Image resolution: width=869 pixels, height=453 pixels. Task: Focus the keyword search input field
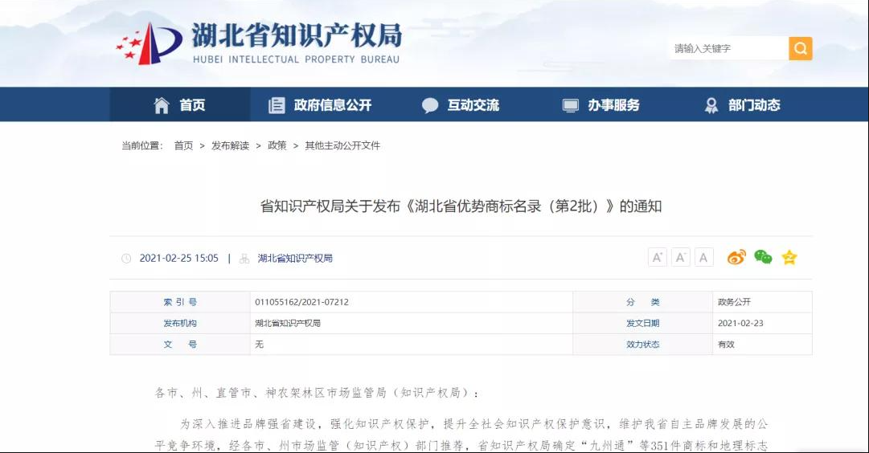click(727, 49)
